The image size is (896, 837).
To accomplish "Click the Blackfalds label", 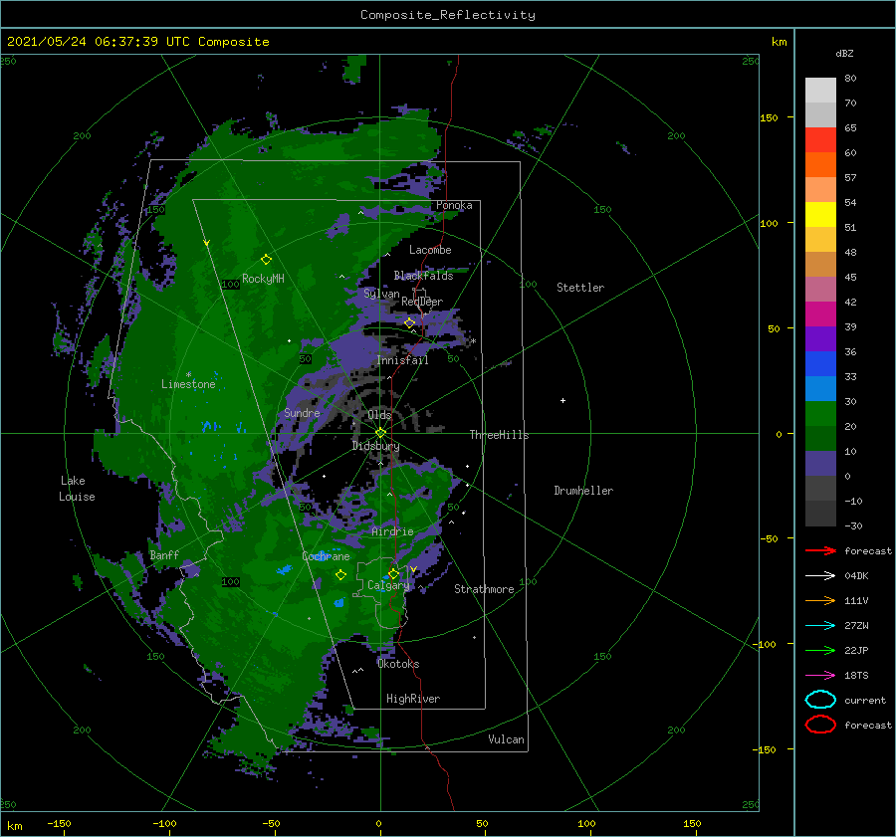I will (423, 276).
